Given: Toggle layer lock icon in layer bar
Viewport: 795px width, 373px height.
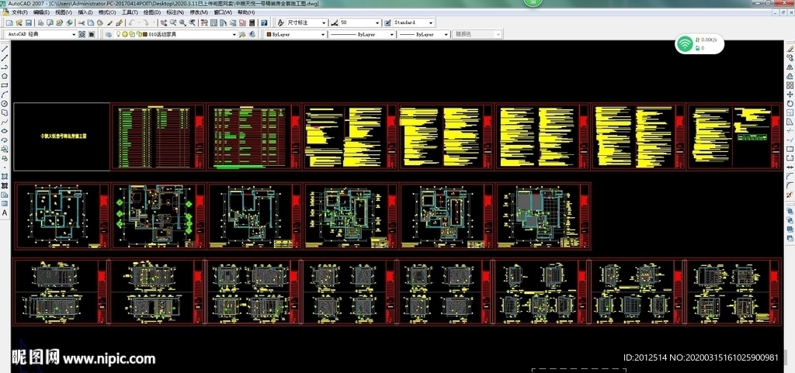Looking at the screenshot, I should [139, 35].
